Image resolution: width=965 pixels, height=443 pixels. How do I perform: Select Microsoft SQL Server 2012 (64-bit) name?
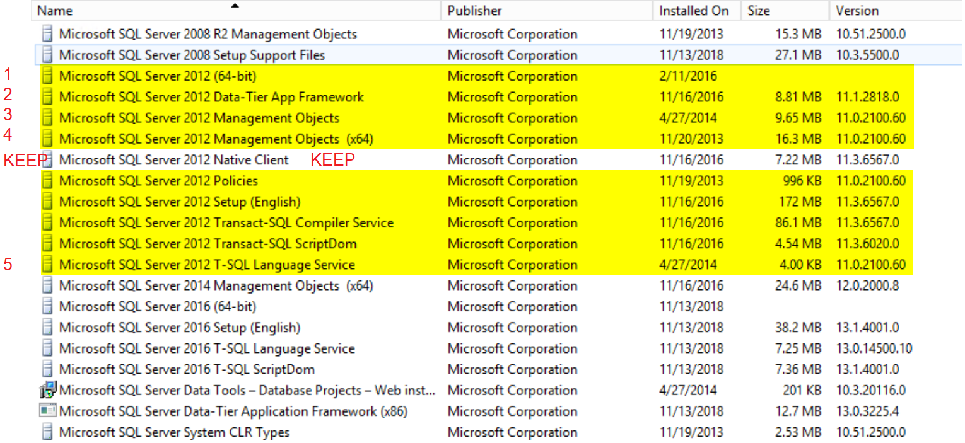[158, 76]
